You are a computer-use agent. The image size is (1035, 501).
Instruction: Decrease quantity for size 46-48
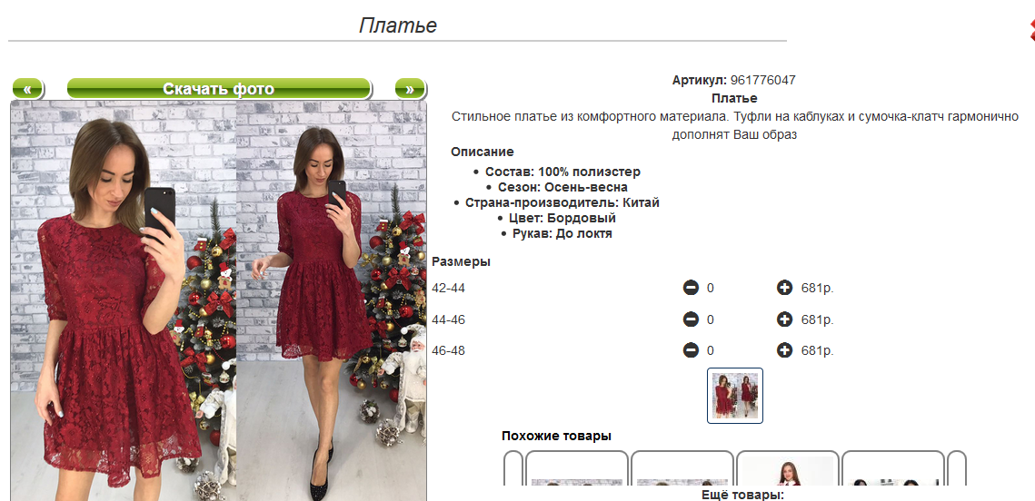click(x=691, y=350)
